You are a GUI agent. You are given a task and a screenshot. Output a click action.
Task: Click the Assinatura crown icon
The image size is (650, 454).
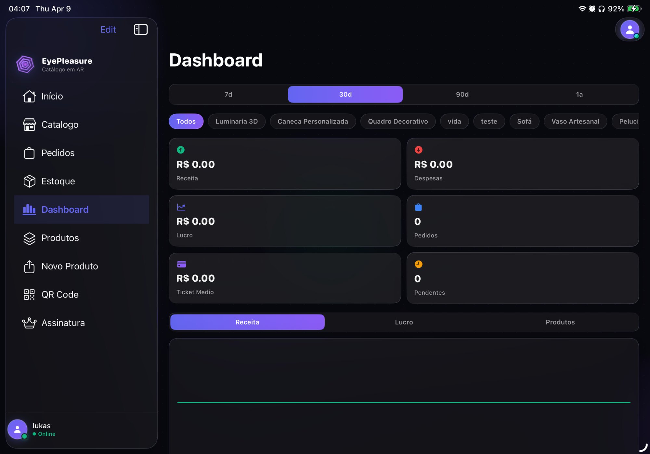coord(29,323)
